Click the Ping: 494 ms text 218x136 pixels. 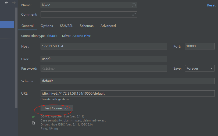click(49, 128)
